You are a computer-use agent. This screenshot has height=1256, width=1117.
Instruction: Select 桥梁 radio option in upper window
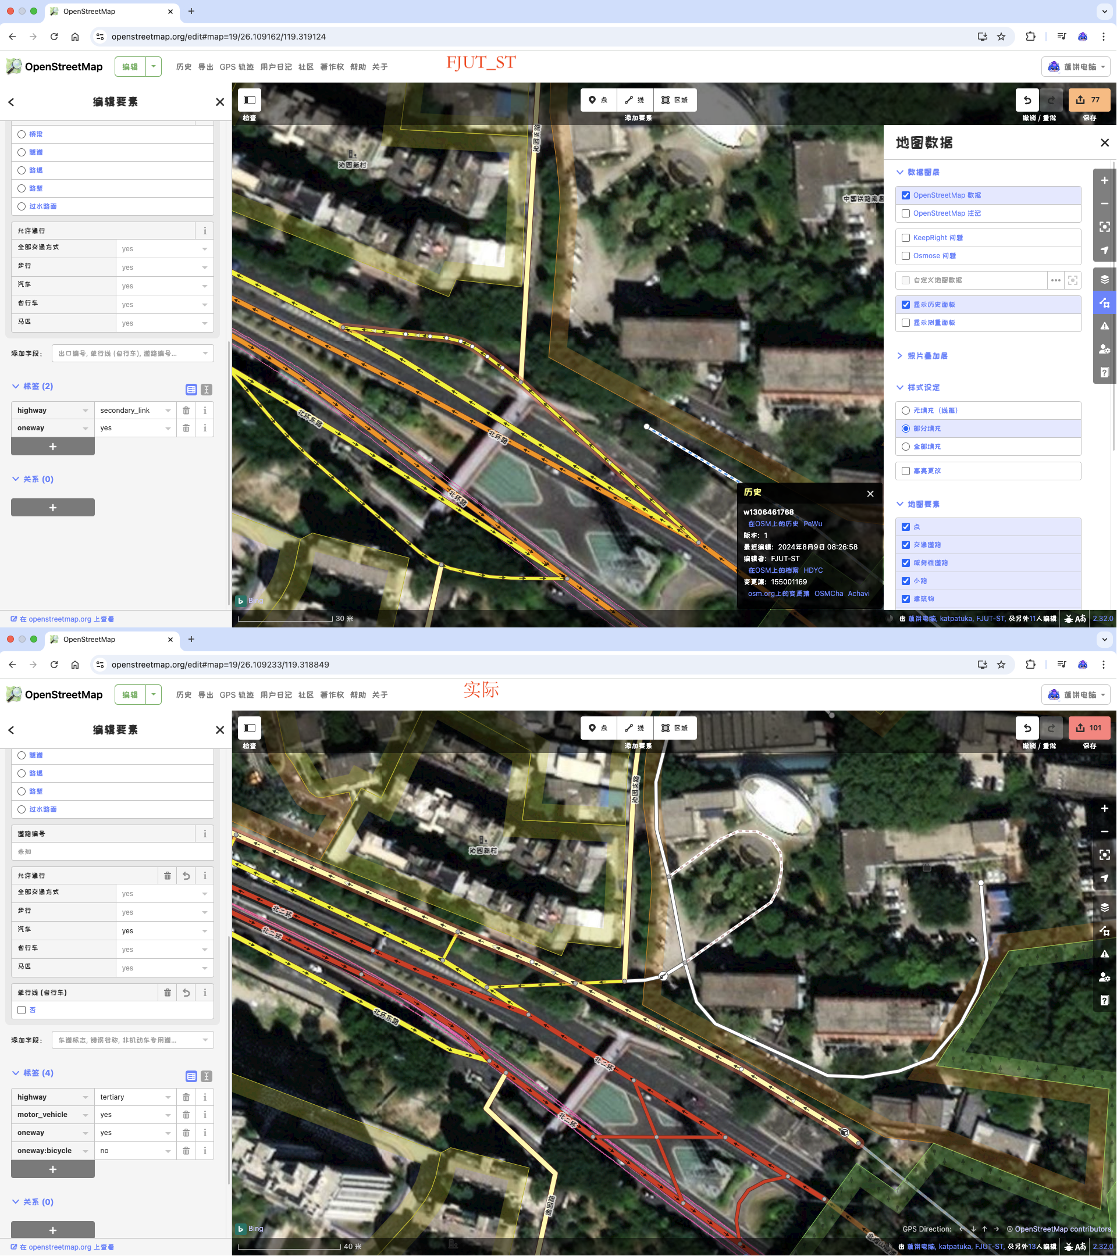22,134
